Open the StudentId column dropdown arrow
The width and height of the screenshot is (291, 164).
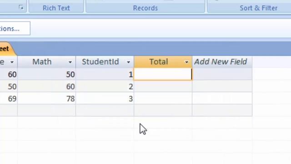coord(128,62)
